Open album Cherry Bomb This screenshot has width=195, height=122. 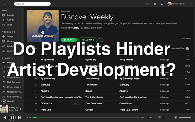coord(126,104)
